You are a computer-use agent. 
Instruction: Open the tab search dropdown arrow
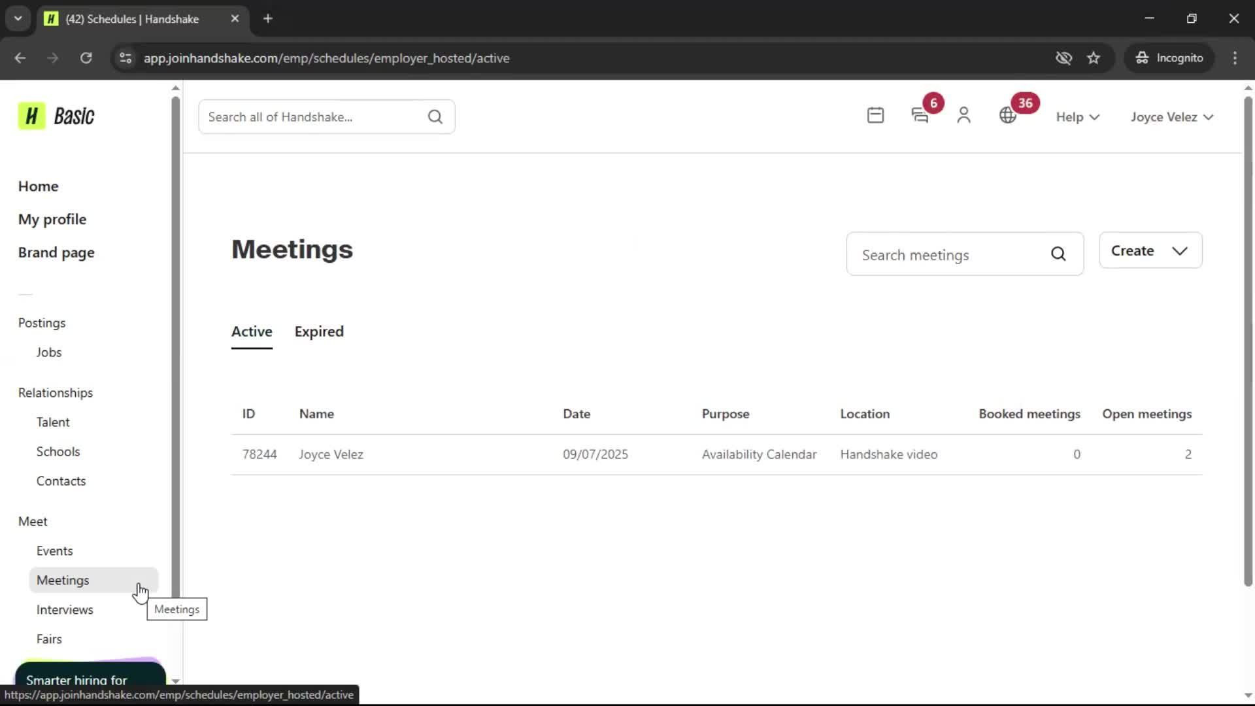[x=18, y=19]
